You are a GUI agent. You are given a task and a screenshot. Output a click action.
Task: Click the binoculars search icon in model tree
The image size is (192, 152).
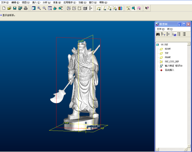tap(158, 34)
